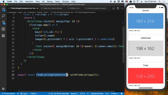
Task: Open the Edit menu
Action: (21, 2)
